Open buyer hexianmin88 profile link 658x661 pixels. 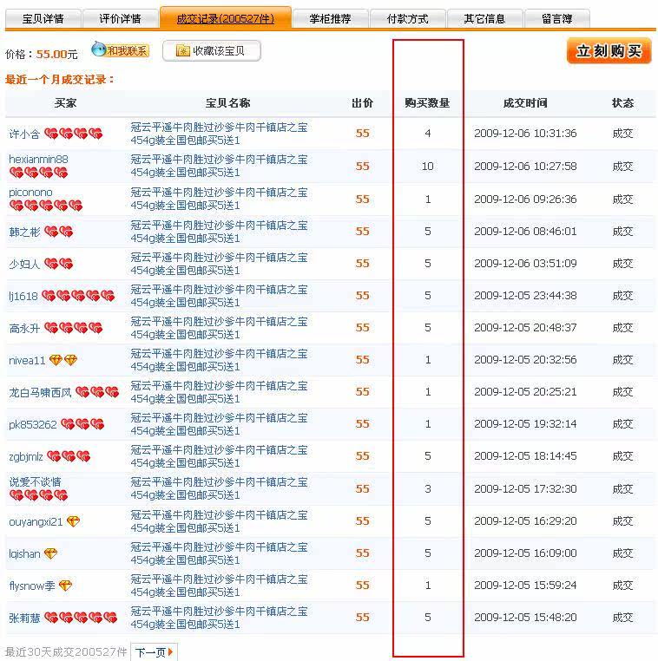pos(38,160)
